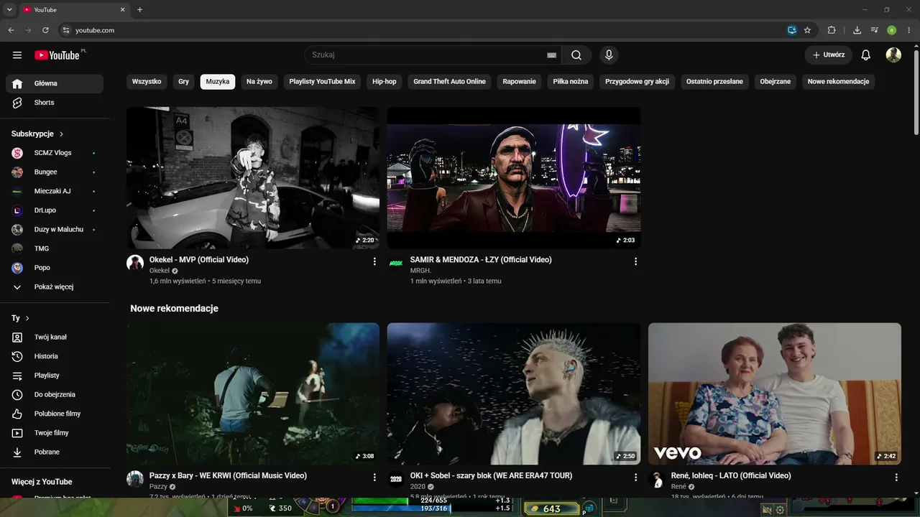The image size is (920, 517).
Task: Open the notifications bell
Action: [866, 55]
